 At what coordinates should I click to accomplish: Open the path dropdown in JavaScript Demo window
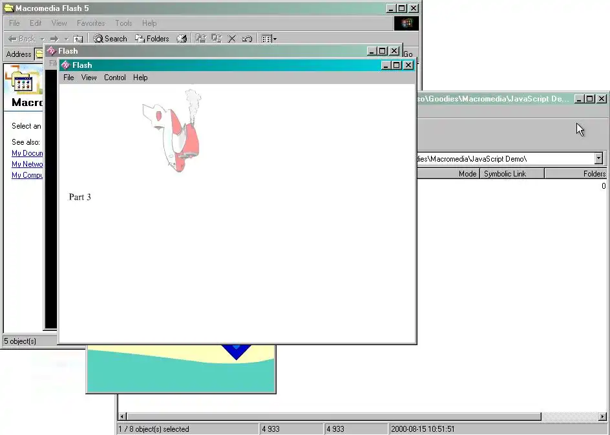coord(598,158)
